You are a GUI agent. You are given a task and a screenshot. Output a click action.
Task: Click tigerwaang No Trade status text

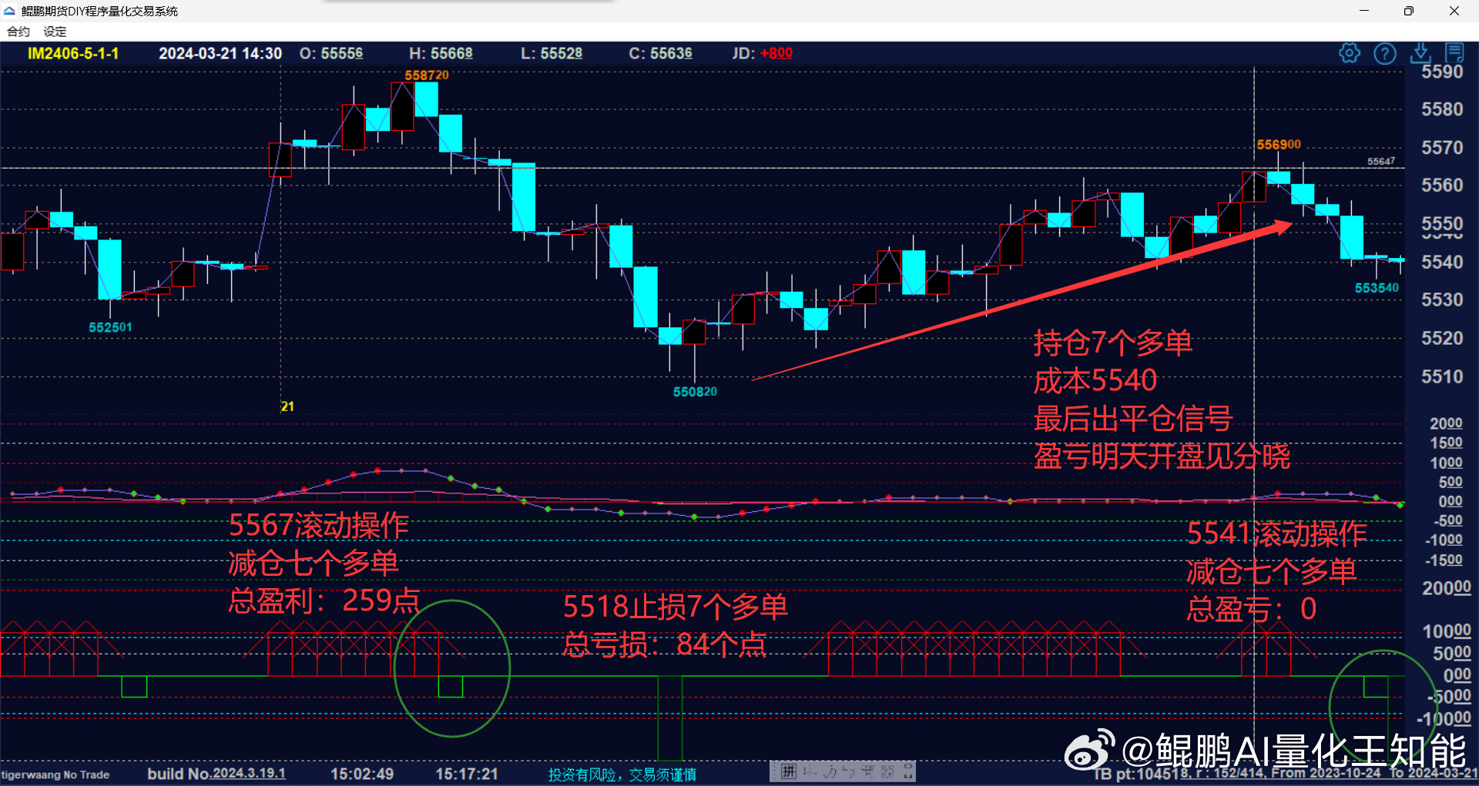pos(55,774)
